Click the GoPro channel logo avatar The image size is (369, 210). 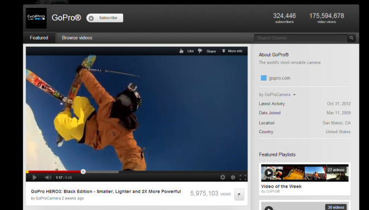[36, 18]
